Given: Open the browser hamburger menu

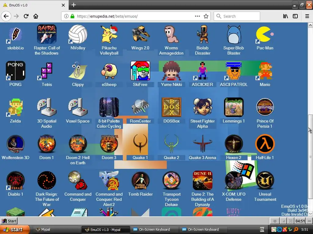Looking at the screenshot, I should tap(307, 16).
